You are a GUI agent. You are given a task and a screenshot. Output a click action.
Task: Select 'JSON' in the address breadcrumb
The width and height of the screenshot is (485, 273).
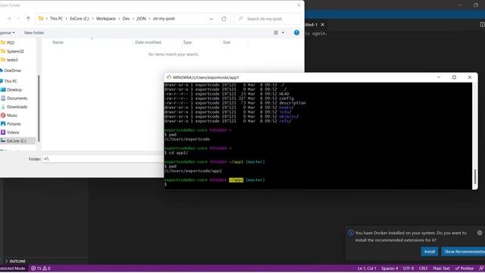pyautogui.click(x=142, y=18)
